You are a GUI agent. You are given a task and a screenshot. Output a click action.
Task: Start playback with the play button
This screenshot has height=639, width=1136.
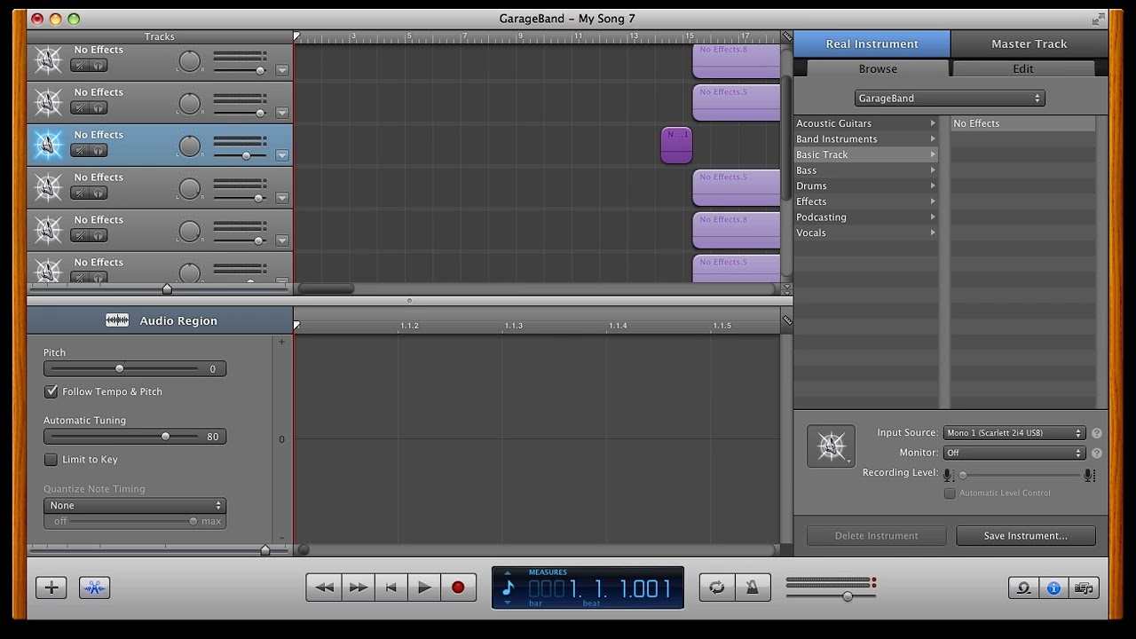tap(424, 588)
